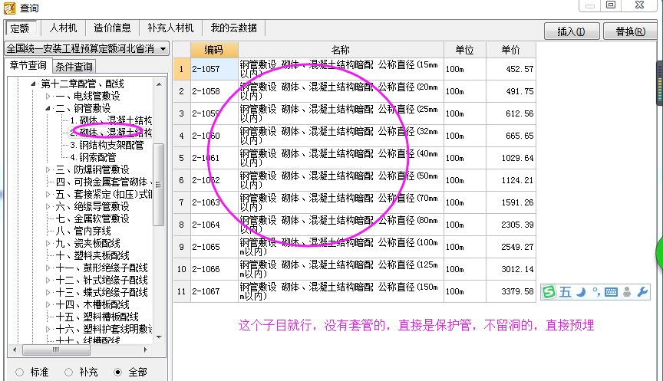Click horizontal scrollbar right arrow in tree

146,350
